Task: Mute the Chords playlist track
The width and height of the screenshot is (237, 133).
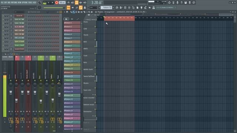Action: coord(95,40)
